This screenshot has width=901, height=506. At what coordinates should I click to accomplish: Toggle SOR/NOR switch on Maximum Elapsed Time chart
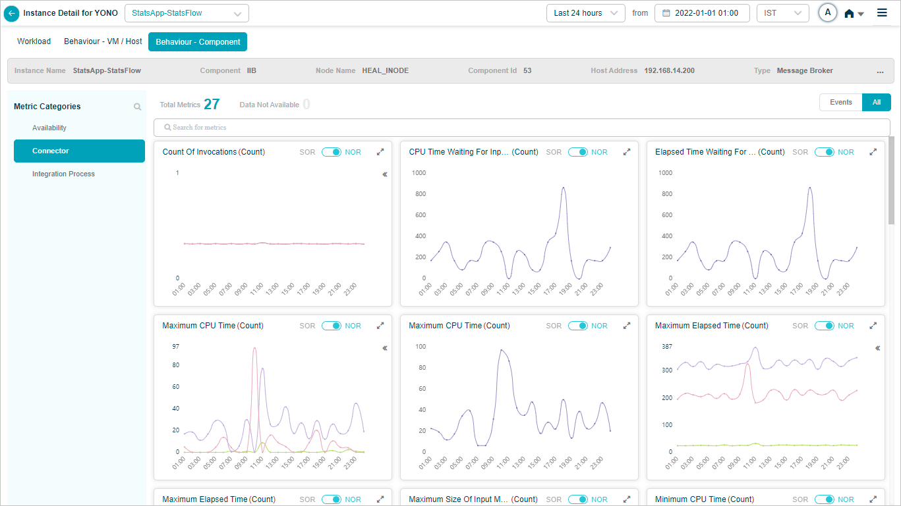(824, 326)
